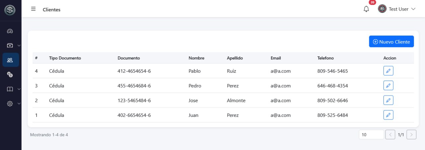This screenshot has height=150, width=425.
Task: Open the coins payments icon in sidebar
Action: [10, 75]
